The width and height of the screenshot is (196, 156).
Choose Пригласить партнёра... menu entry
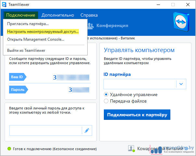point(28,24)
